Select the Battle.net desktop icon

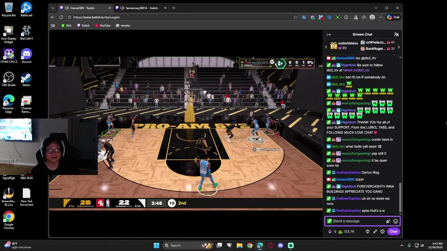[x=26, y=9]
